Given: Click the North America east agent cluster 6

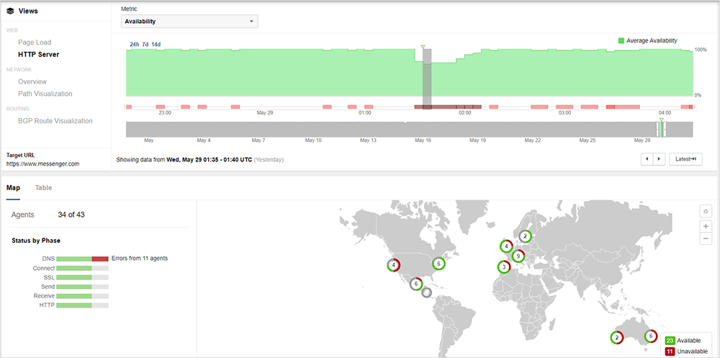Looking at the screenshot, I should click(437, 264).
